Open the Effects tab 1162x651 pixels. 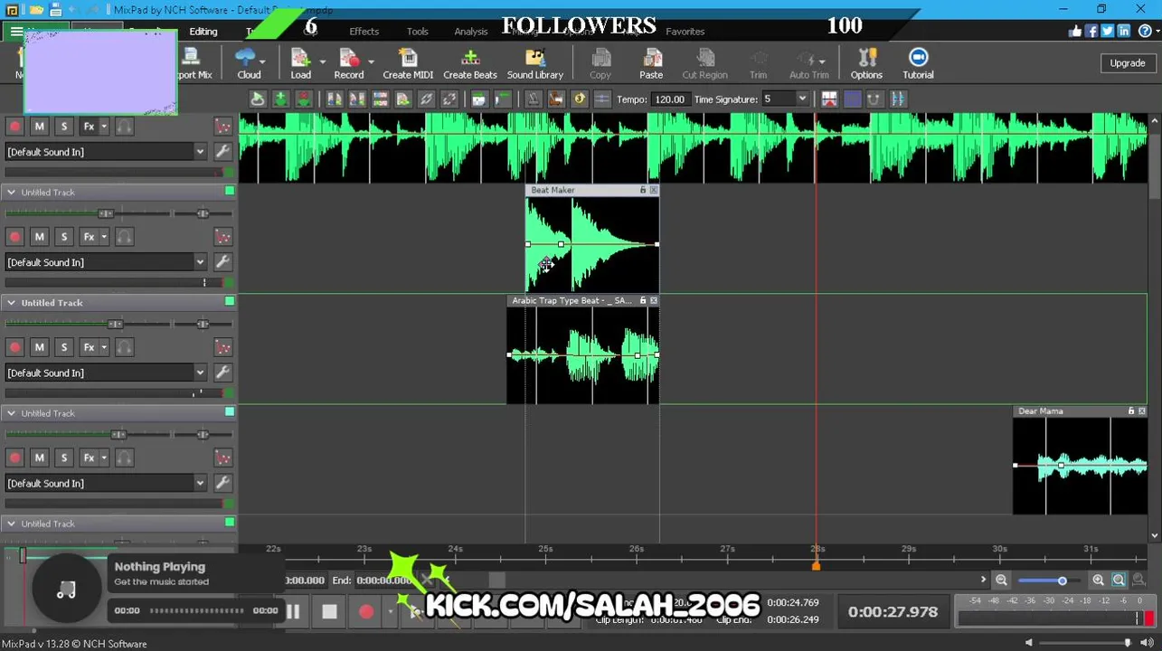[x=364, y=31]
